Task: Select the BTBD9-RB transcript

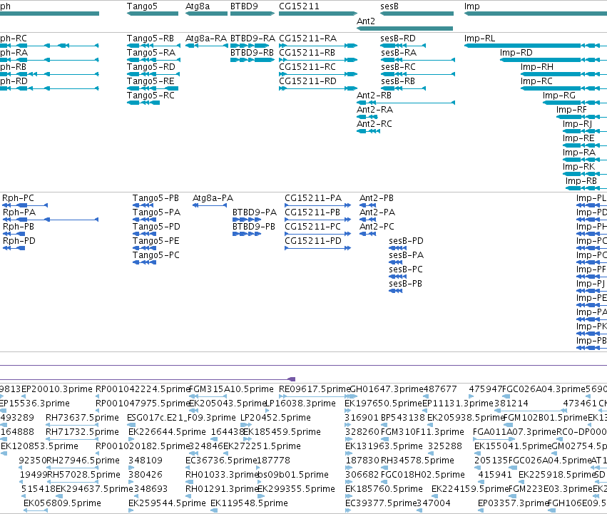Action: [x=253, y=60]
